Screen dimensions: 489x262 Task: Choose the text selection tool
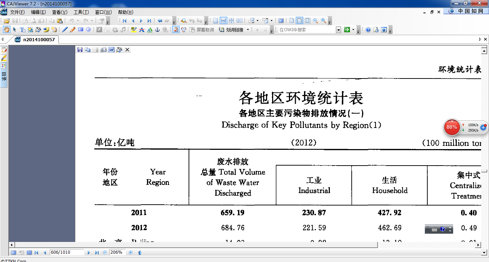[22, 30]
